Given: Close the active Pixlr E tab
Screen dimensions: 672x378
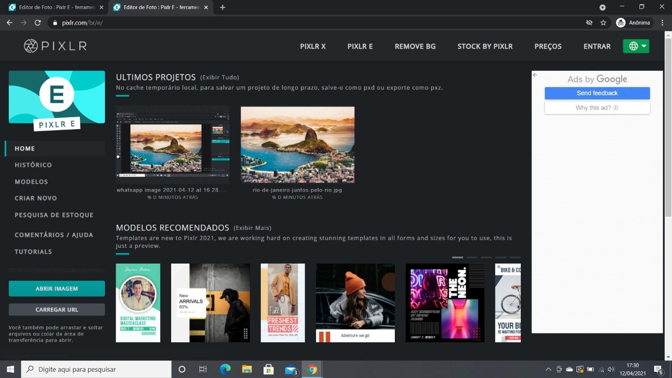Looking at the screenshot, I should coord(206,7).
